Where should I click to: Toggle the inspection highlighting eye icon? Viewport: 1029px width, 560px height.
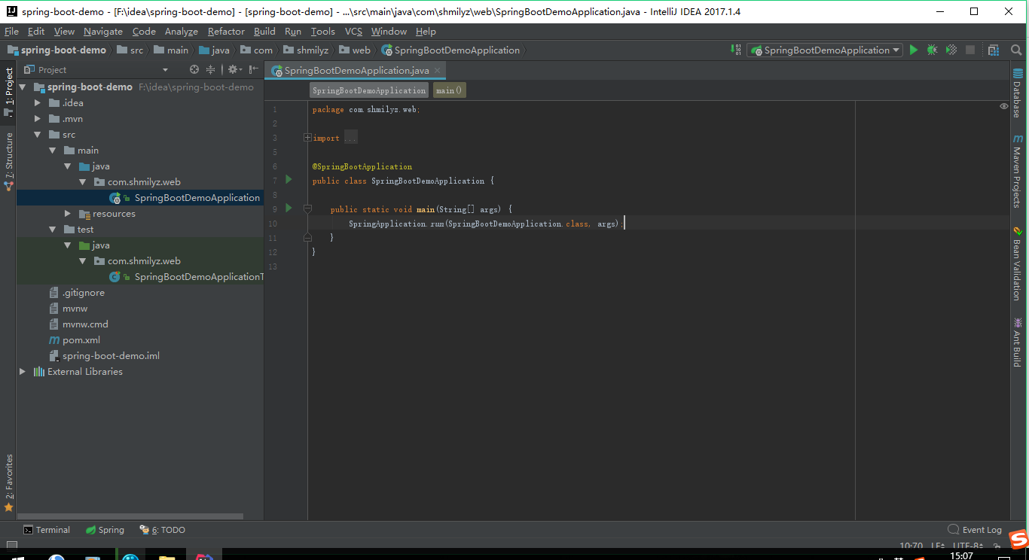(1003, 106)
